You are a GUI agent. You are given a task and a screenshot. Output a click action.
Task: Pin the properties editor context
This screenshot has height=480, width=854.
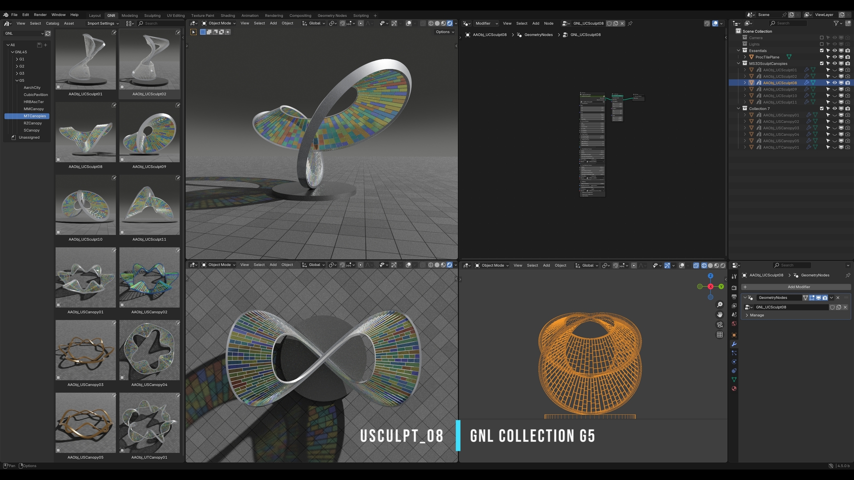coord(848,275)
